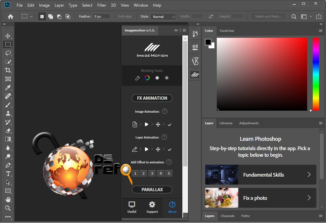The width and height of the screenshot is (326, 223).
Task: Select the soft round brush dot
Action: tap(166, 78)
